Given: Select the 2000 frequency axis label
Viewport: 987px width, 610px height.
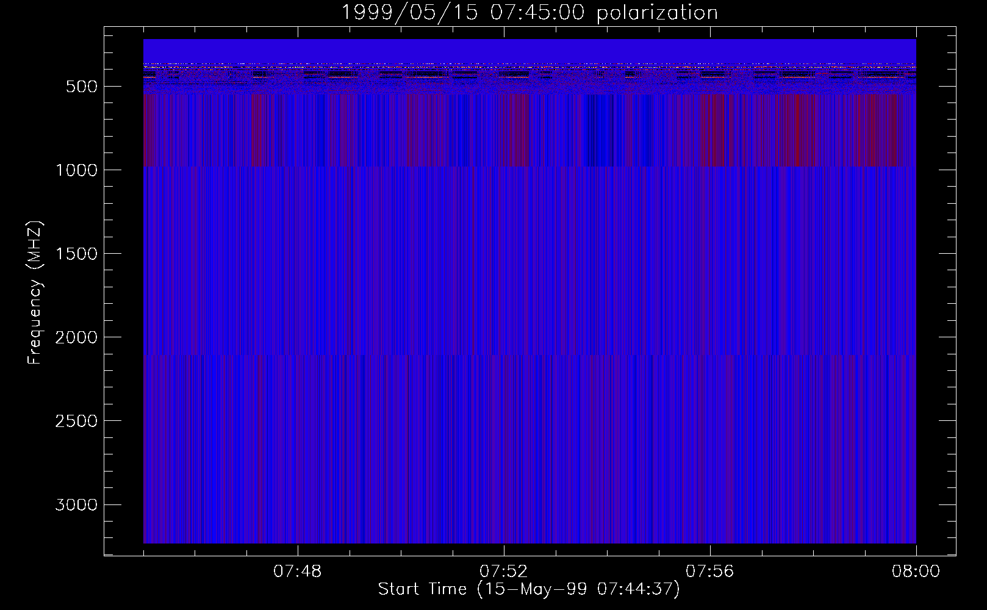Looking at the screenshot, I should (76, 337).
